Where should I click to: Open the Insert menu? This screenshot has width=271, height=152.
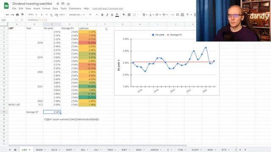coord(36,8)
